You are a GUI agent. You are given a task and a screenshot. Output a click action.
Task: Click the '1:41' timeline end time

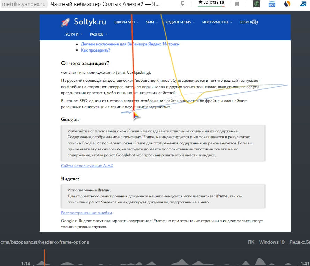(305, 264)
